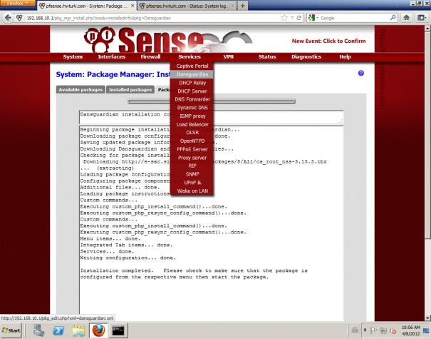Viewport: 431px width, 339px height.
Task: Open the Firefox home page icon
Action: pyautogui.click(x=407, y=18)
